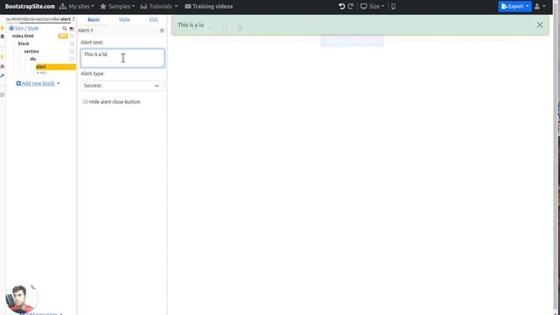Image resolution: width=560 pixels, height=315 pixels.
Task: Open the My sites dropdown menu
Action: coord(77,6)
